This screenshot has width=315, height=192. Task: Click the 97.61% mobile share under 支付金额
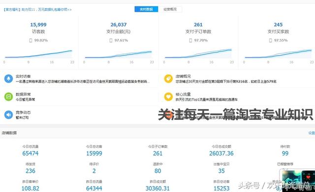121,40
